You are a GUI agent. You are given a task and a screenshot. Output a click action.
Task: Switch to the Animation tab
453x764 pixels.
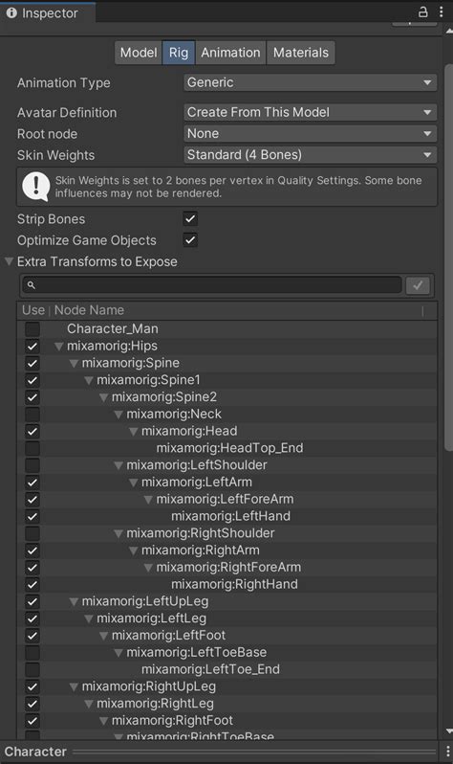[x=230, y=53]
